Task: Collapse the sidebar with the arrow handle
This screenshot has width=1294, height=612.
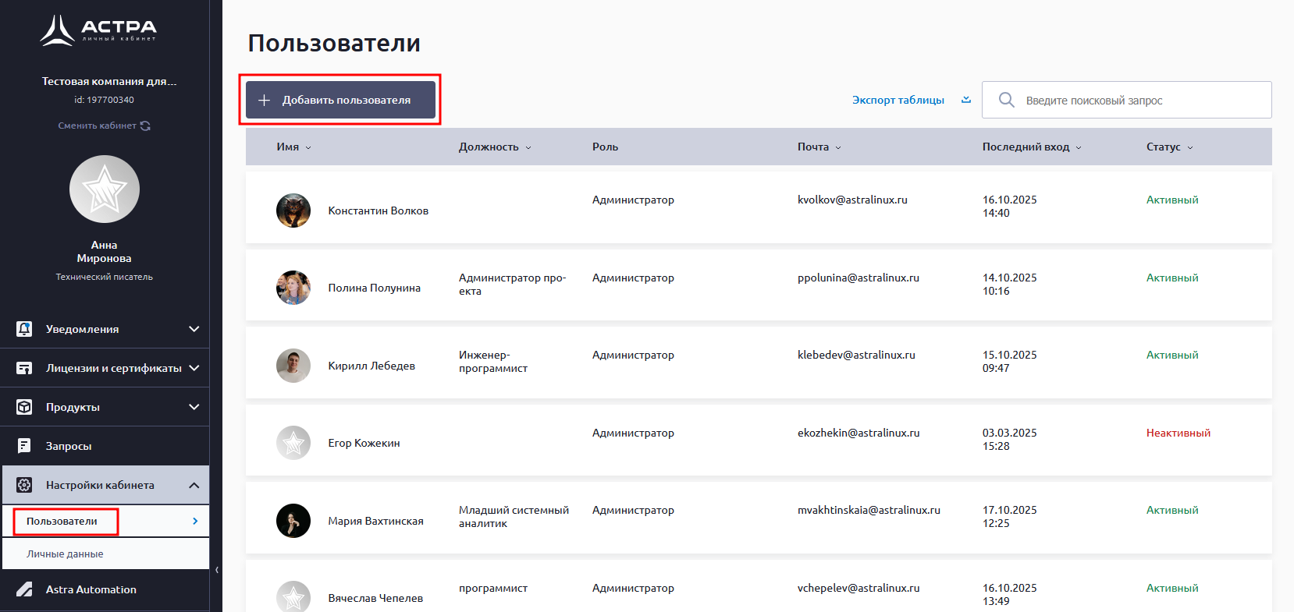Action: click(x=216, y=570)
